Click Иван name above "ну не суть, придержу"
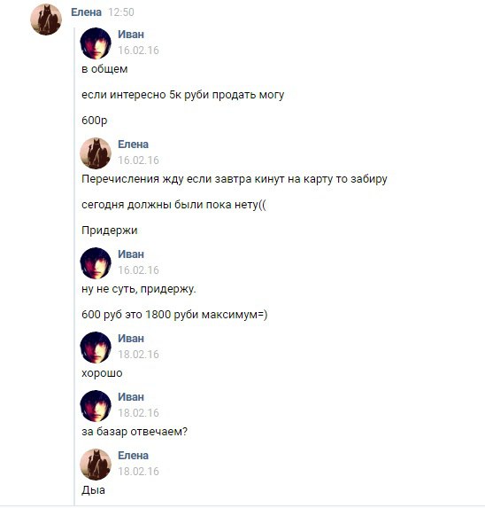The width and height of the screenshot is (485, 508). click(x=131, y=254)
